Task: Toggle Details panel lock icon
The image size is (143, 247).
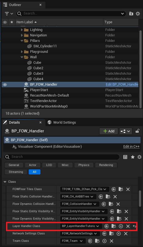Action: click(137, 131)
